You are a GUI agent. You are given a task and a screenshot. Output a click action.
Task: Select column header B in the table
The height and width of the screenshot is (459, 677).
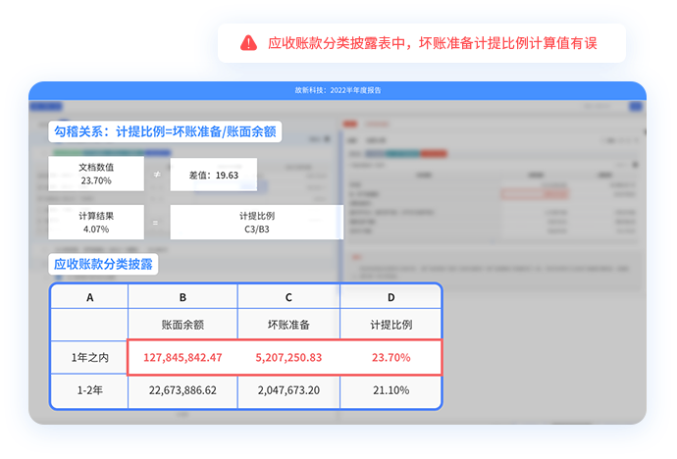click(x=182, y=297)
